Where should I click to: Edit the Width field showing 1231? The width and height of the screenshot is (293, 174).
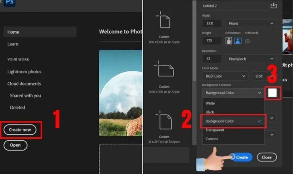pyautogui.click(x=212, y=23)
